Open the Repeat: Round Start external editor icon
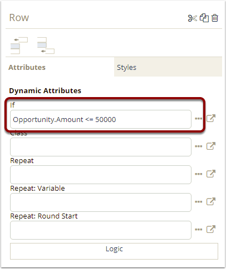The image size is (226, 269). [x=211, y=229]
